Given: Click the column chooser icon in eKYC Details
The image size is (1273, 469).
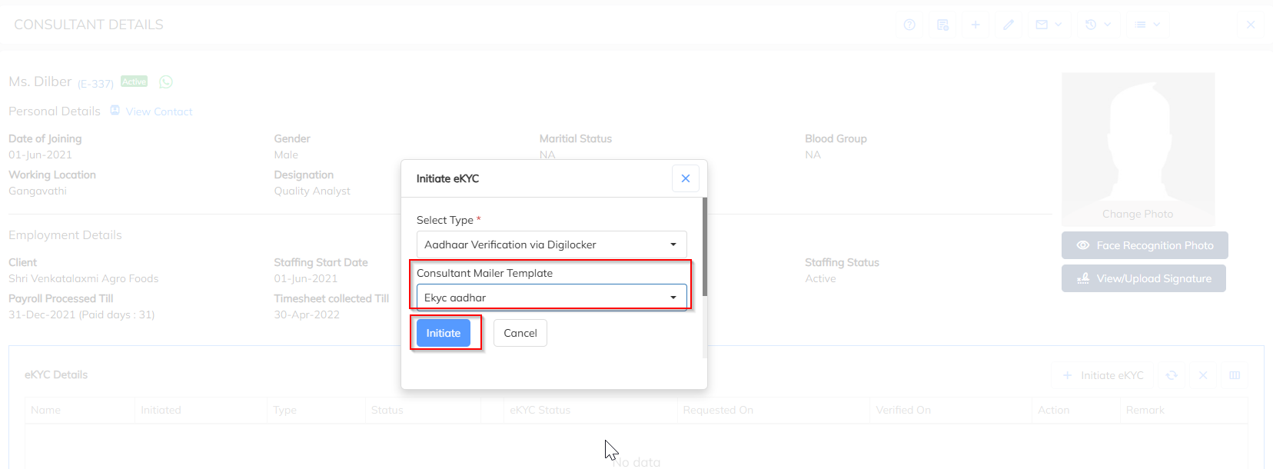Looking at the screenshot, I should point(1235,375).
